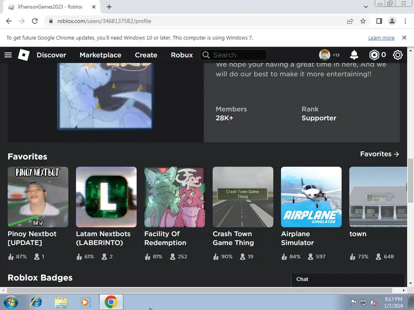Screen dimensions: 414x310
Task: Click the taskbar clock showing 8:13 PM
Action: pos(393,302)
